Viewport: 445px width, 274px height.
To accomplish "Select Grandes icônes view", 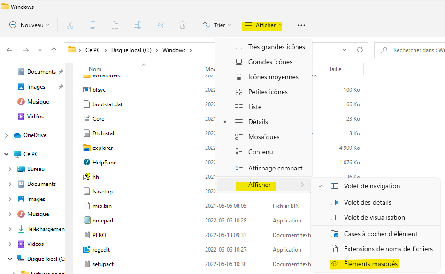I will tap(270, 62).
